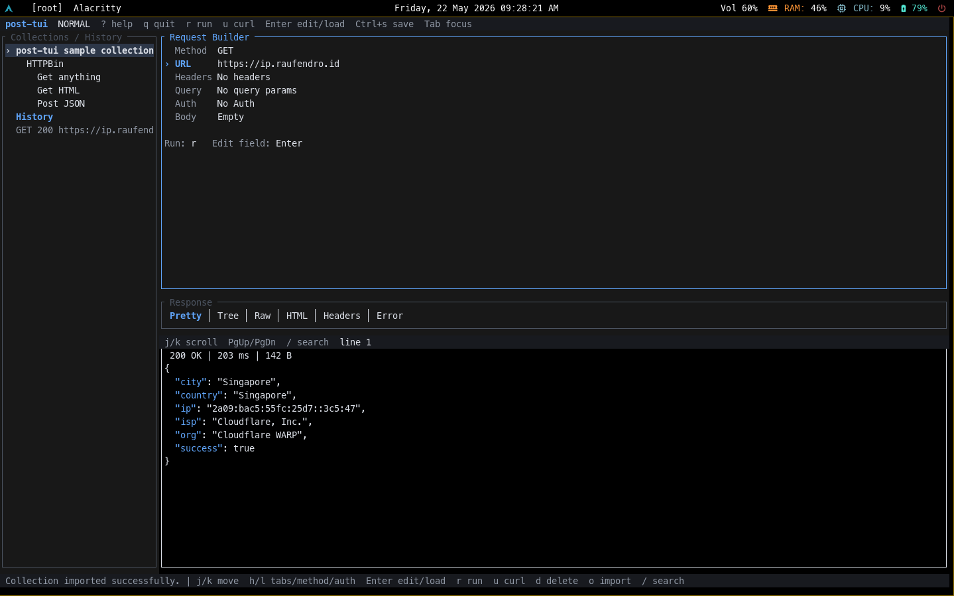Click the 'Ctrl+s save' hint
Screen dimensions: 954x596
(x=385, y=25)
